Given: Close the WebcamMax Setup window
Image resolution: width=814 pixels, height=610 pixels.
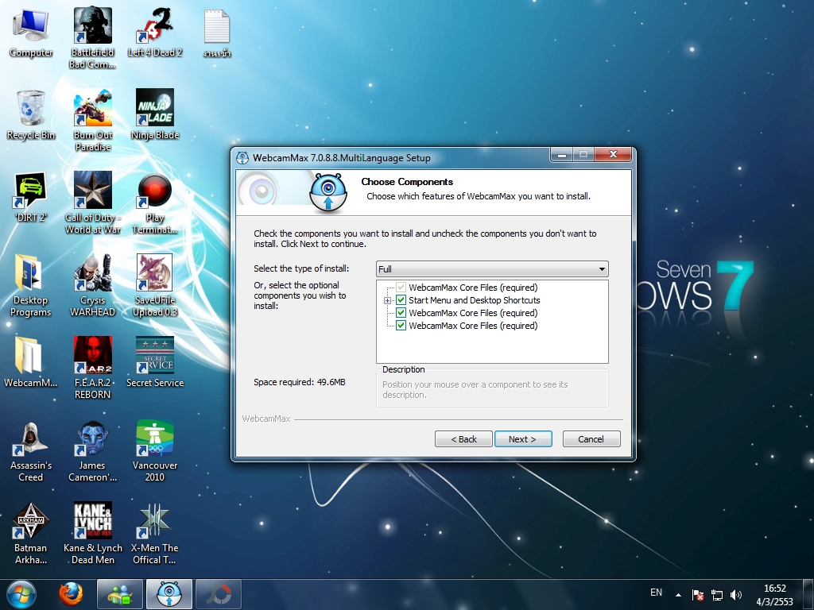Looking at the screenshot, I should (613, 155).
